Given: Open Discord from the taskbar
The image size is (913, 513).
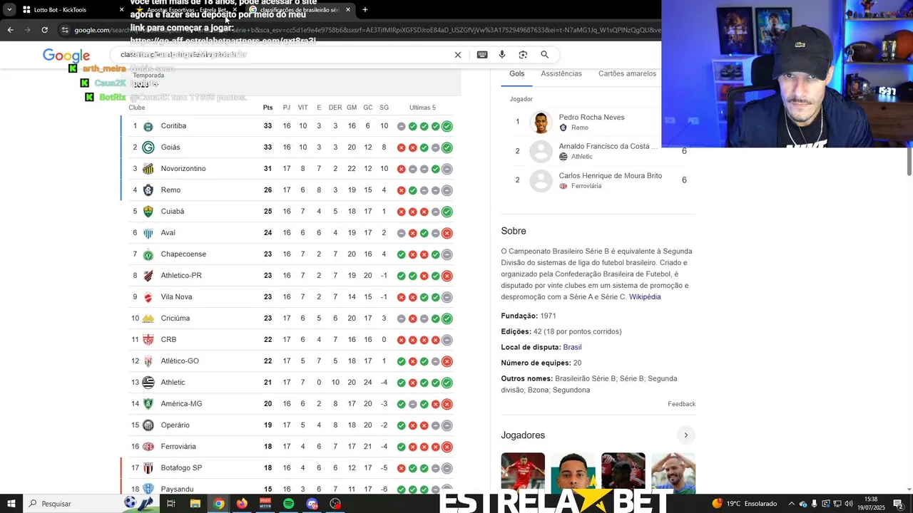Looking at the screenshot, I should point(312,504).
